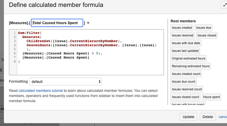Viewport: 227px width, 126px height.
Task: Click the Root members heading
Action: coord(183,21)
